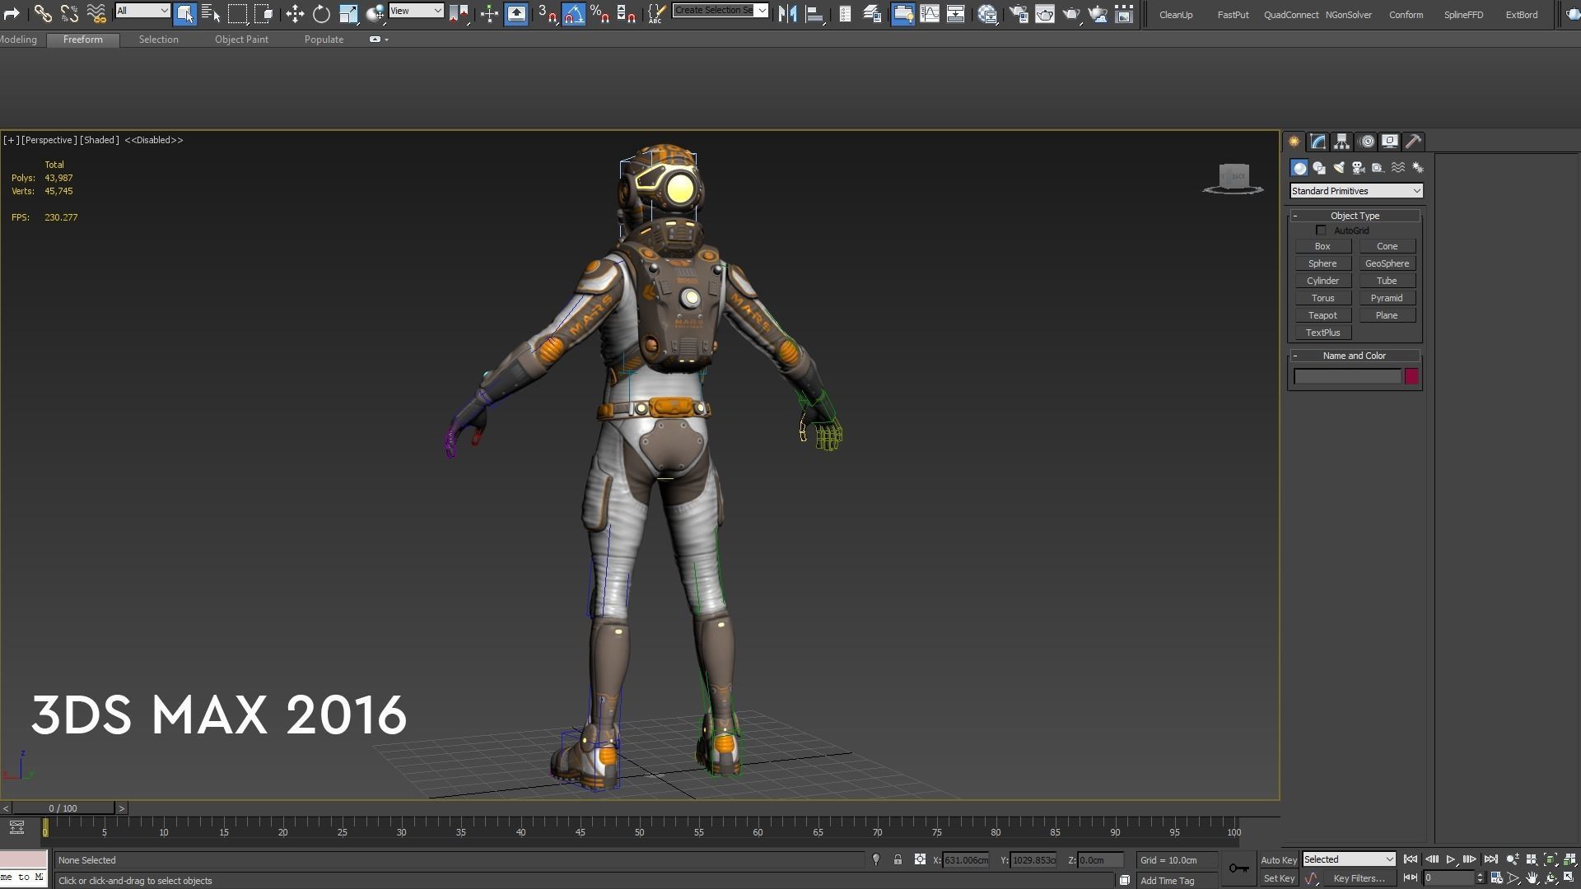This screenshot has width=1581, height=889.
Task: Activate the Select Object tool
Action: [x=184, y=13]
